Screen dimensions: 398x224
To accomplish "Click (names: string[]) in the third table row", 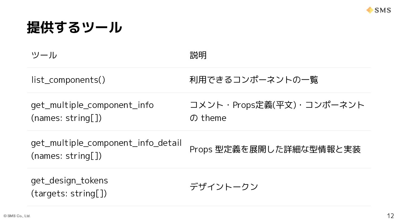I will point(66,156).
